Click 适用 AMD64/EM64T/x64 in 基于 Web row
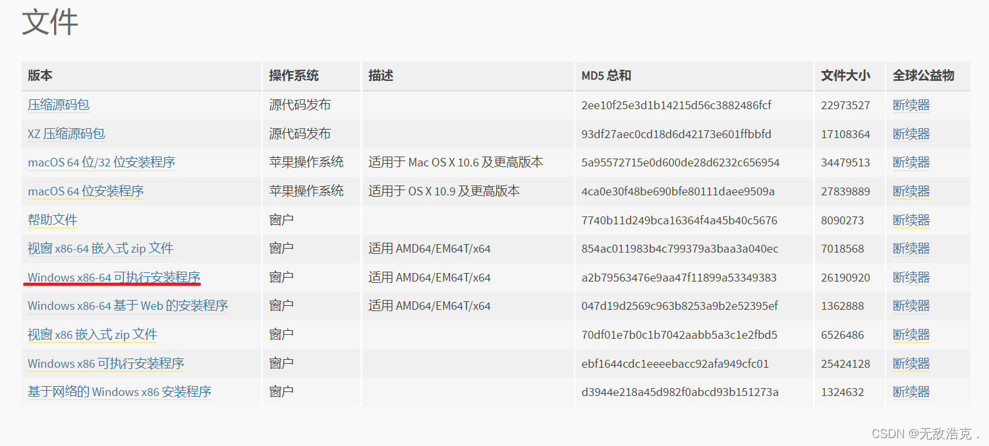Viewport: 989px width, 446px height. click(x=430, y=306)
